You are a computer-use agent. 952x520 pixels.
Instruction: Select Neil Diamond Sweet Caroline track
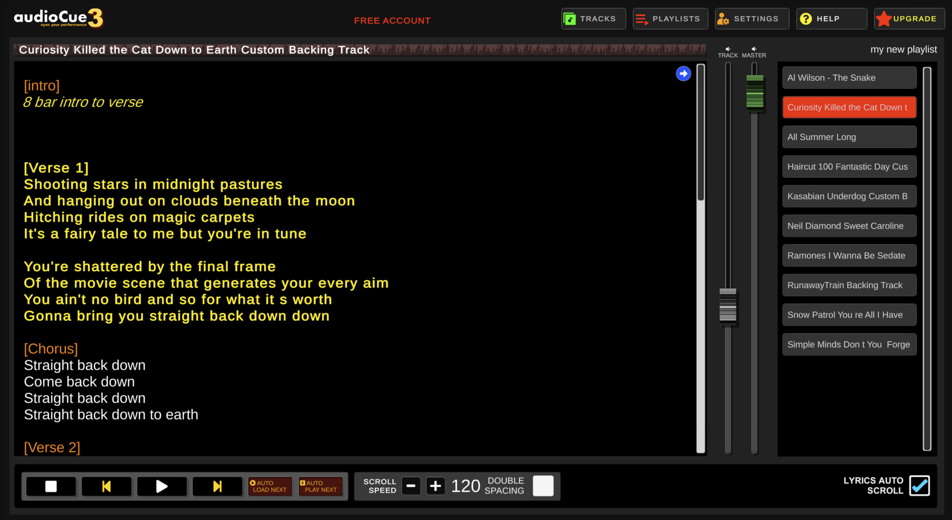(849, 226)
